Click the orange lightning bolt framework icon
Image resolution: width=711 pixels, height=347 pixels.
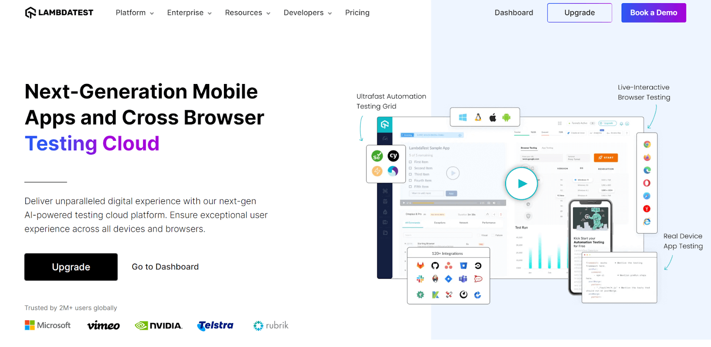pyautogui.click(x=377, y=171)
